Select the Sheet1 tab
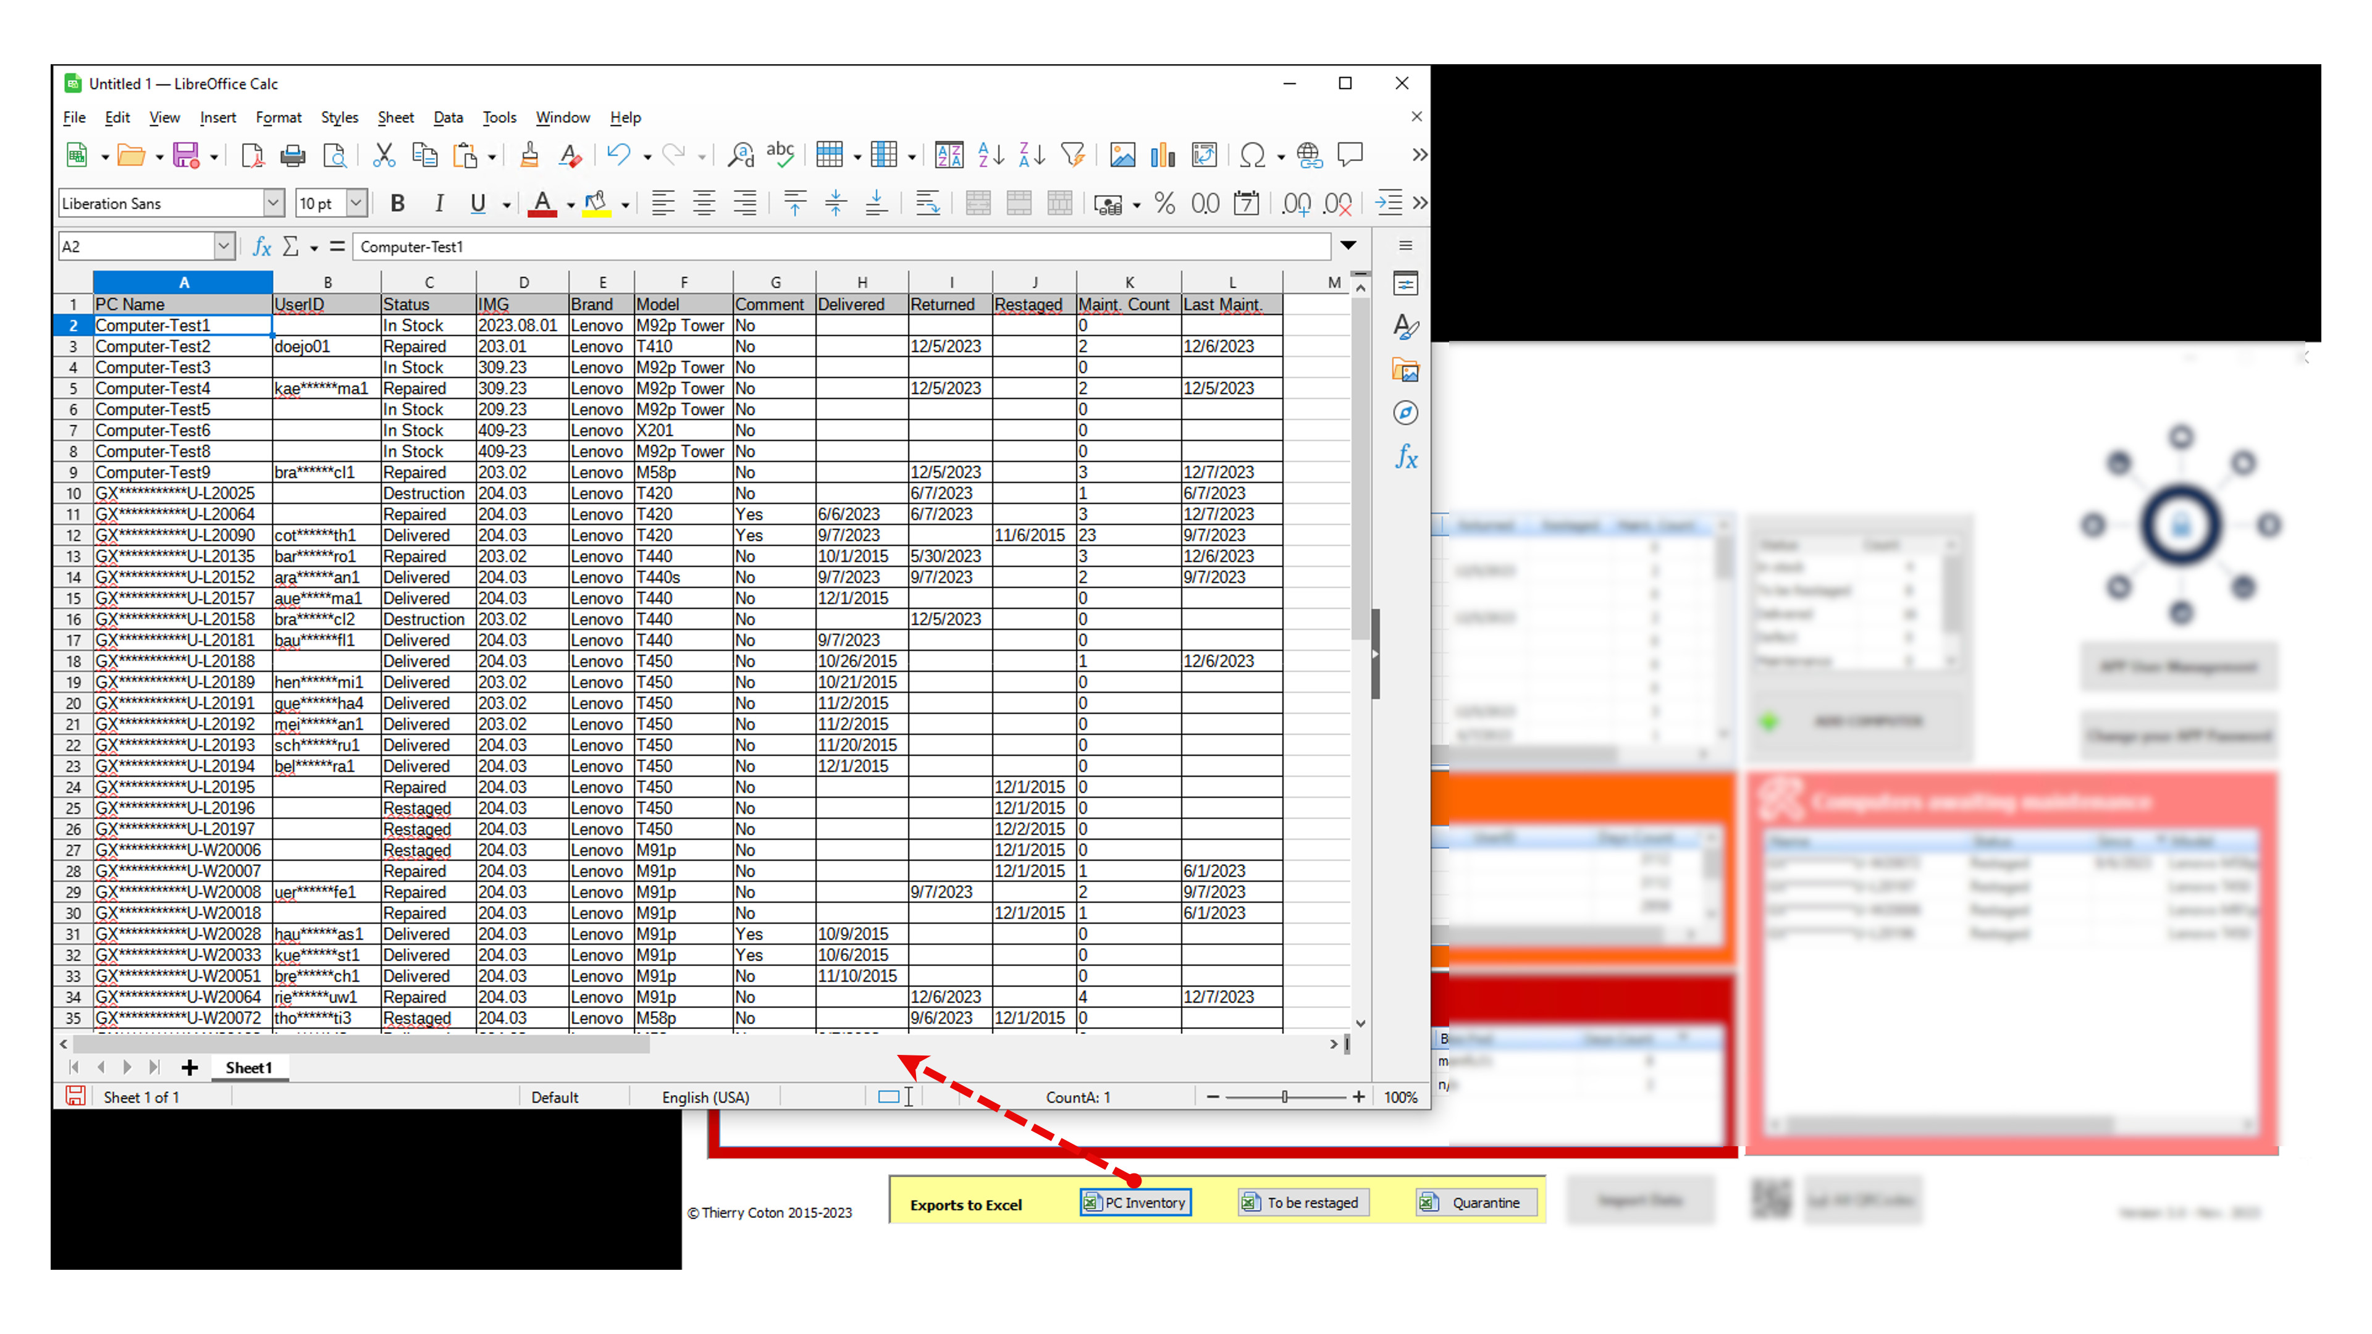This screenshot has height=1334, width=2372. pos(248,1068)
